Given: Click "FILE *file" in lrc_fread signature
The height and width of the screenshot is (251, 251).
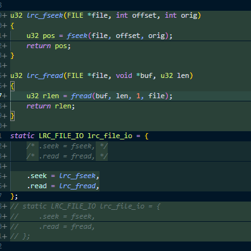Looking at the screenshot, I should pyautogui.click(x=87, y=75).
